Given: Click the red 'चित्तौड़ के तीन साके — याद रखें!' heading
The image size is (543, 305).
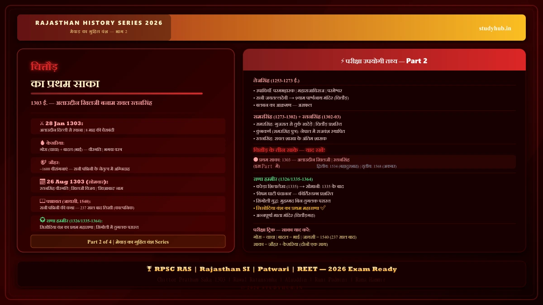Looking at the screenshot, I should pyautogui.click(x=289, y=150).
